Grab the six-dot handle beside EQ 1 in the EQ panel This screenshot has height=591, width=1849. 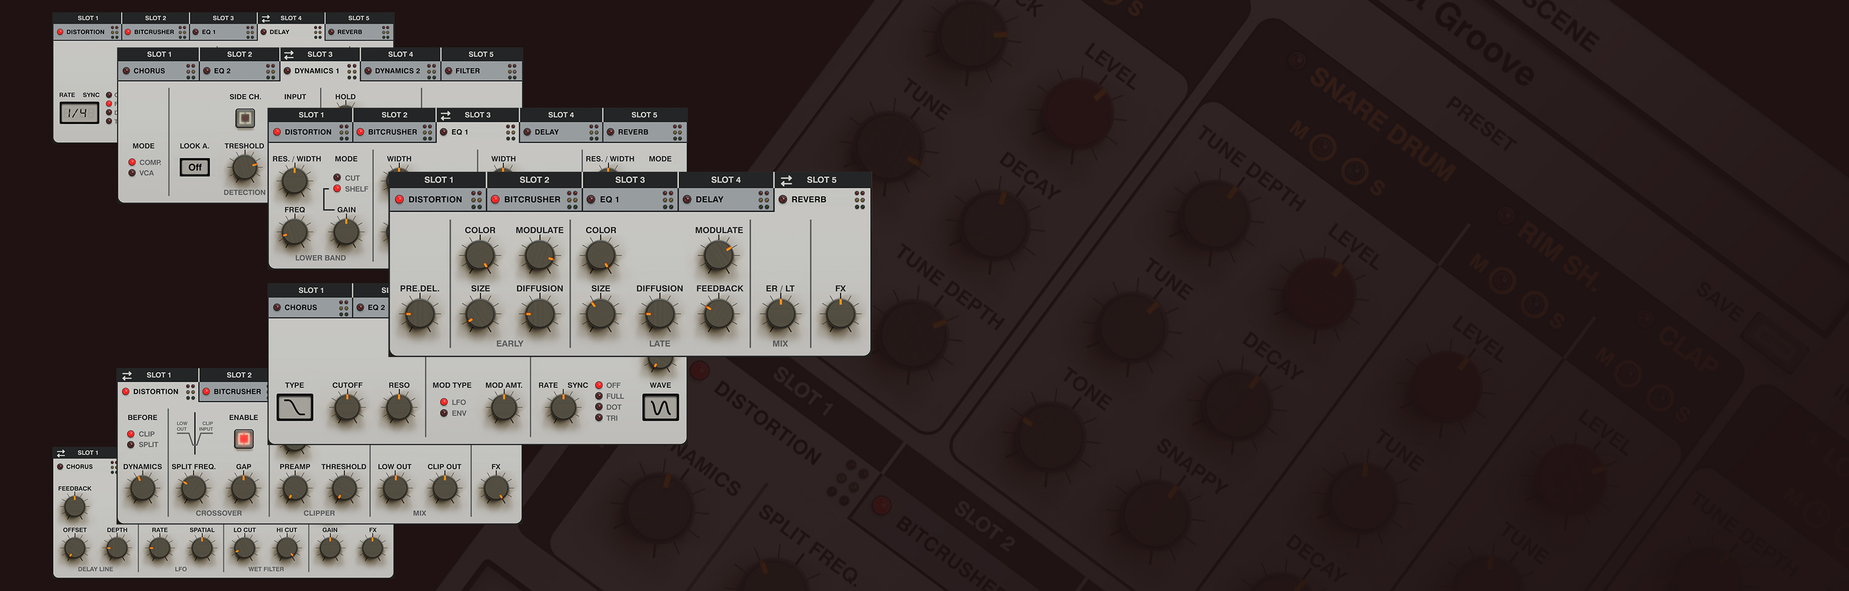(x=510, y=132)
